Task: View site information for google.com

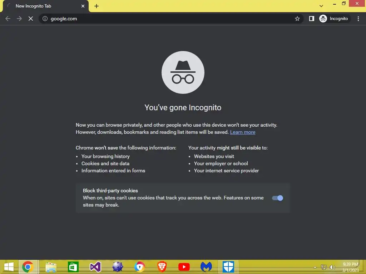Action: pyautogui.click(x=45, y=19)
